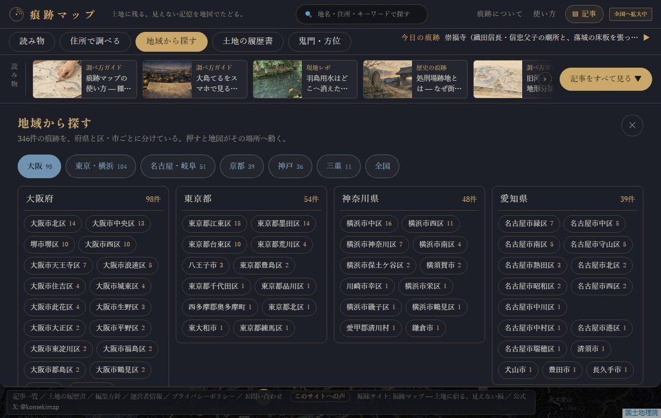Click the 大阪府 98件 panel heading

(93, 199)
